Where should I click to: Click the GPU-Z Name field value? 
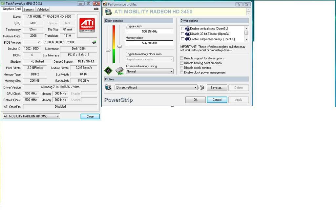[x=49, y=16]
